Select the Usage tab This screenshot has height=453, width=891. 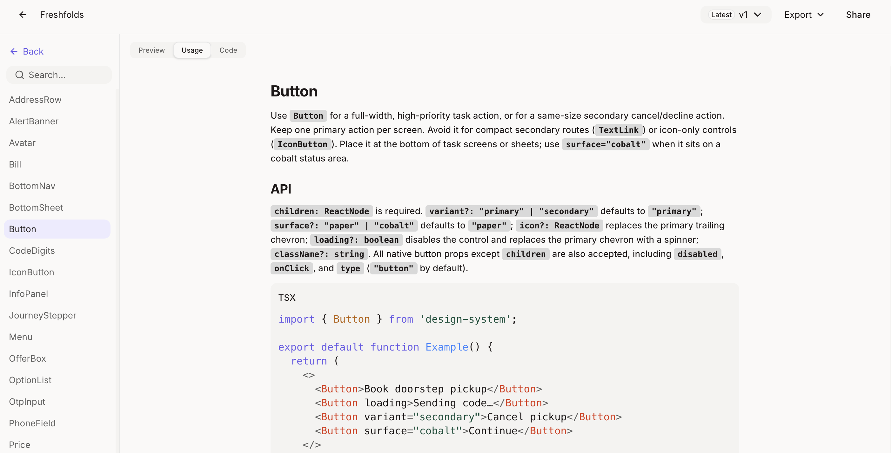pyautogui.click(x=192, y=50)
